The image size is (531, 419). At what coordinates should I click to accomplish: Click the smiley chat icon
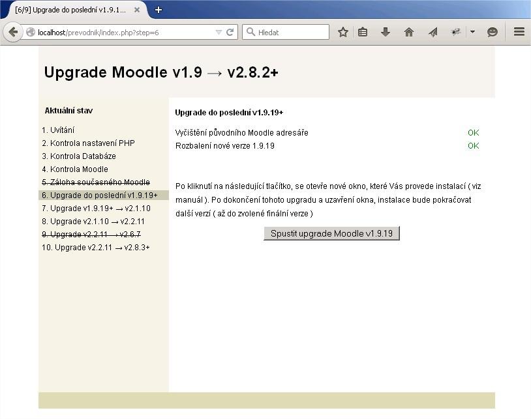pyautogui.click(x=492, y=32)
